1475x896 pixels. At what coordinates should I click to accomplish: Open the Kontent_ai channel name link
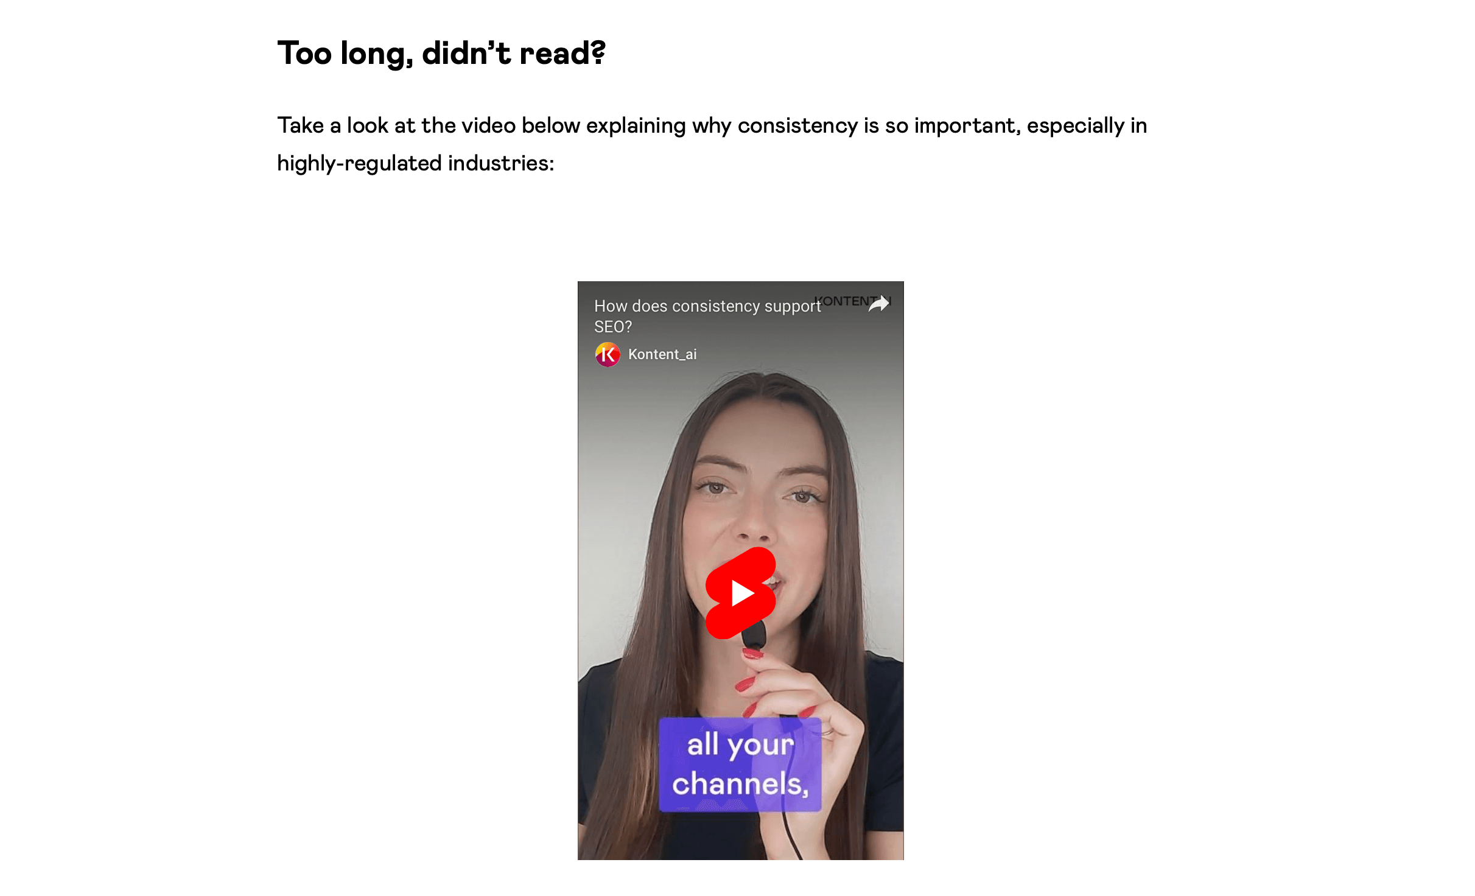click(x=662, y=354)
